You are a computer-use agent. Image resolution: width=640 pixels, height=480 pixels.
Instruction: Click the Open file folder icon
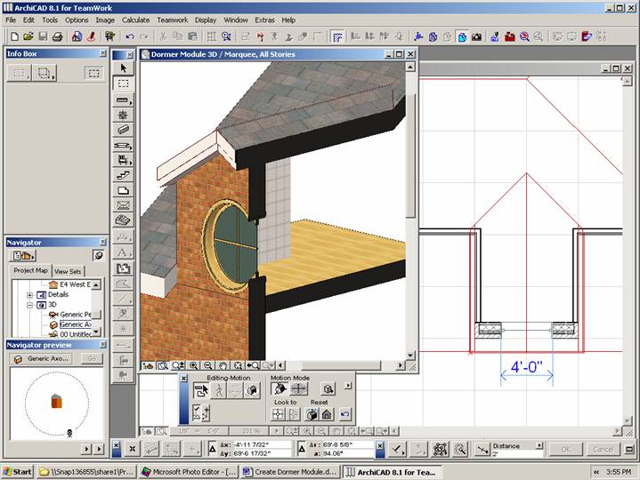tap(28, 36)
